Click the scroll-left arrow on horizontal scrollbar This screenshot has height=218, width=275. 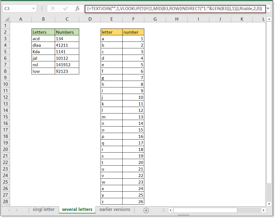pyautogui.click(x=170, y=210)
